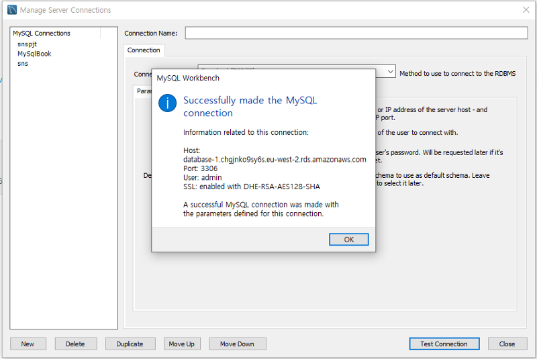Click the Duplicate button
The width and height of the screenshot is (537, 359).
coord(130,344)
